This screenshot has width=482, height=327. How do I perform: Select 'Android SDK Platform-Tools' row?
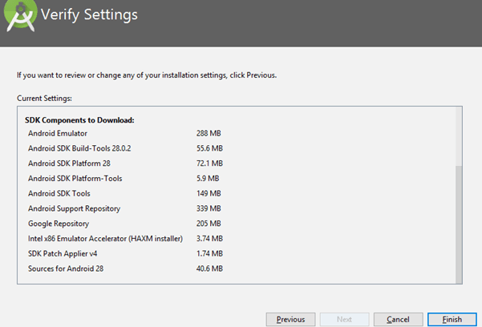[x=75, y=179]
